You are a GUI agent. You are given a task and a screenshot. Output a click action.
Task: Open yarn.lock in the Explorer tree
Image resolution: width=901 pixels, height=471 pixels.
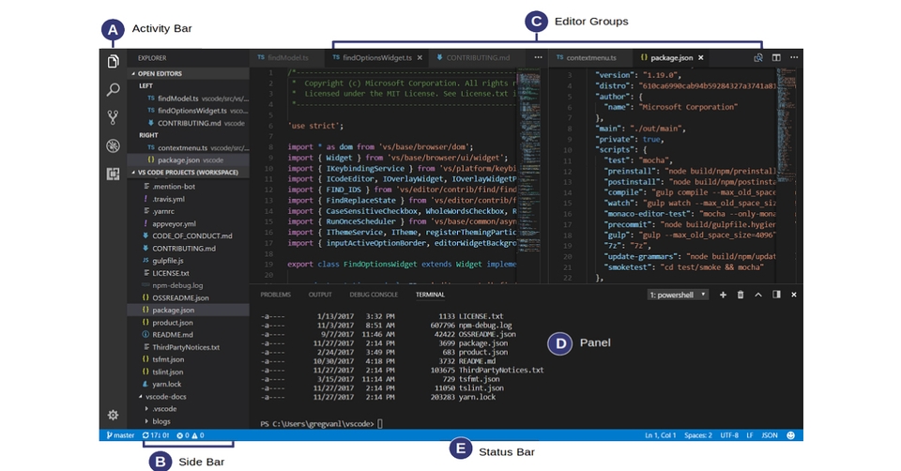(x=188, y=384)
